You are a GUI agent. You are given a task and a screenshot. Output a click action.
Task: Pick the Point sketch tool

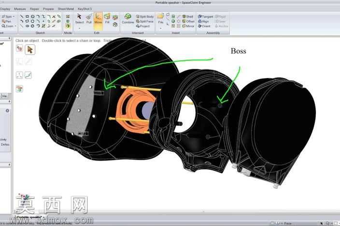pyautogui.click(x=43, y=21)
